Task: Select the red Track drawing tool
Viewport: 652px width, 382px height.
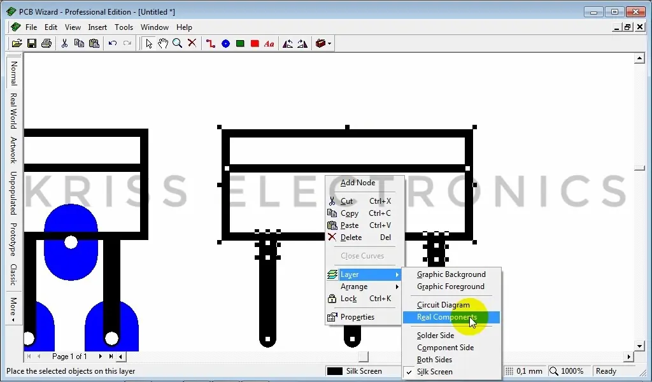Action: click(210, 43)
